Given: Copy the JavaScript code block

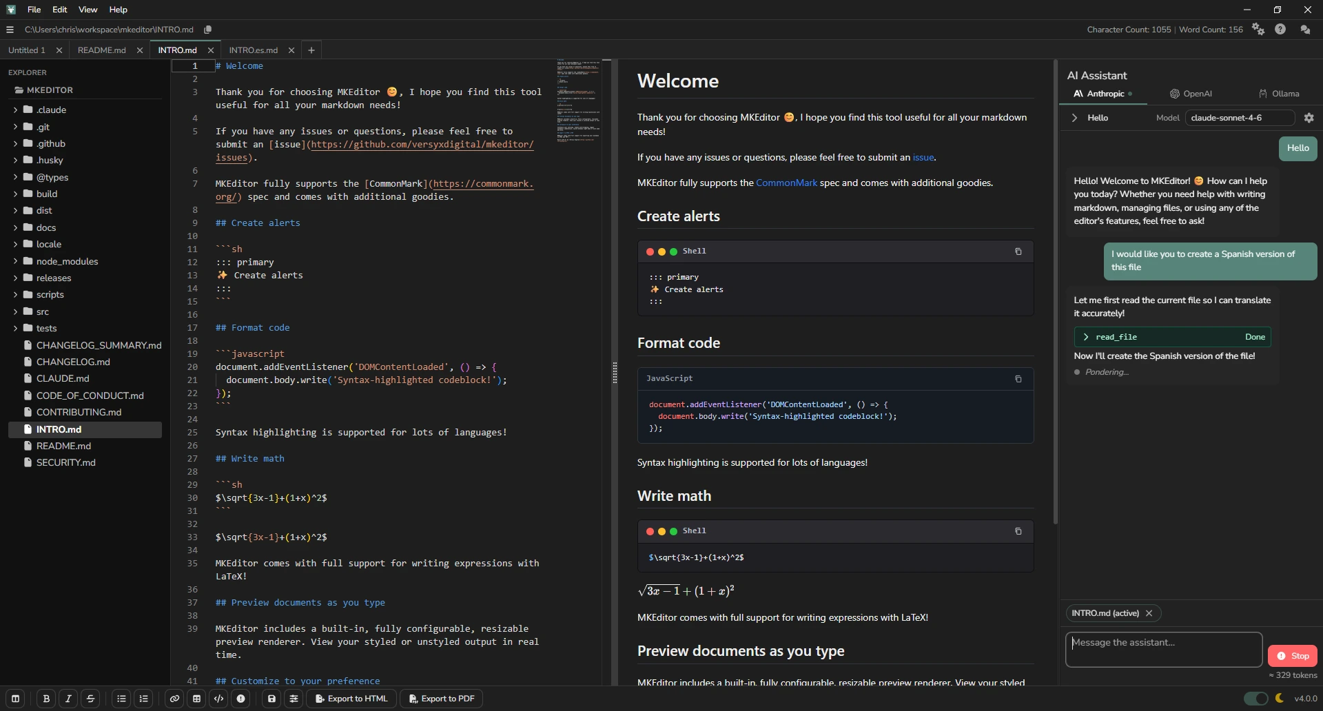Looking at the screenshot, I should pos(1018,379).
